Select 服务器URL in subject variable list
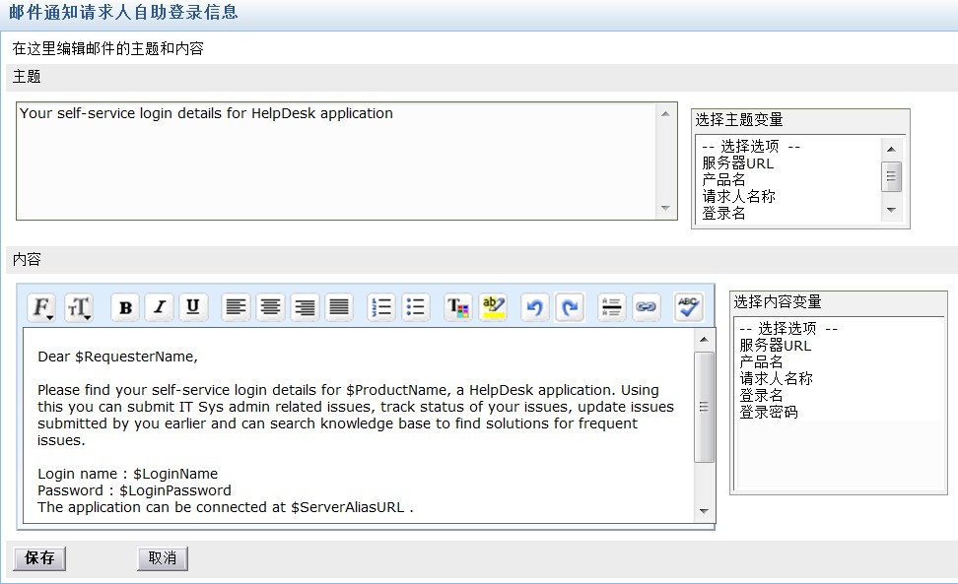The image size is (958, 584). click(737, 163)
